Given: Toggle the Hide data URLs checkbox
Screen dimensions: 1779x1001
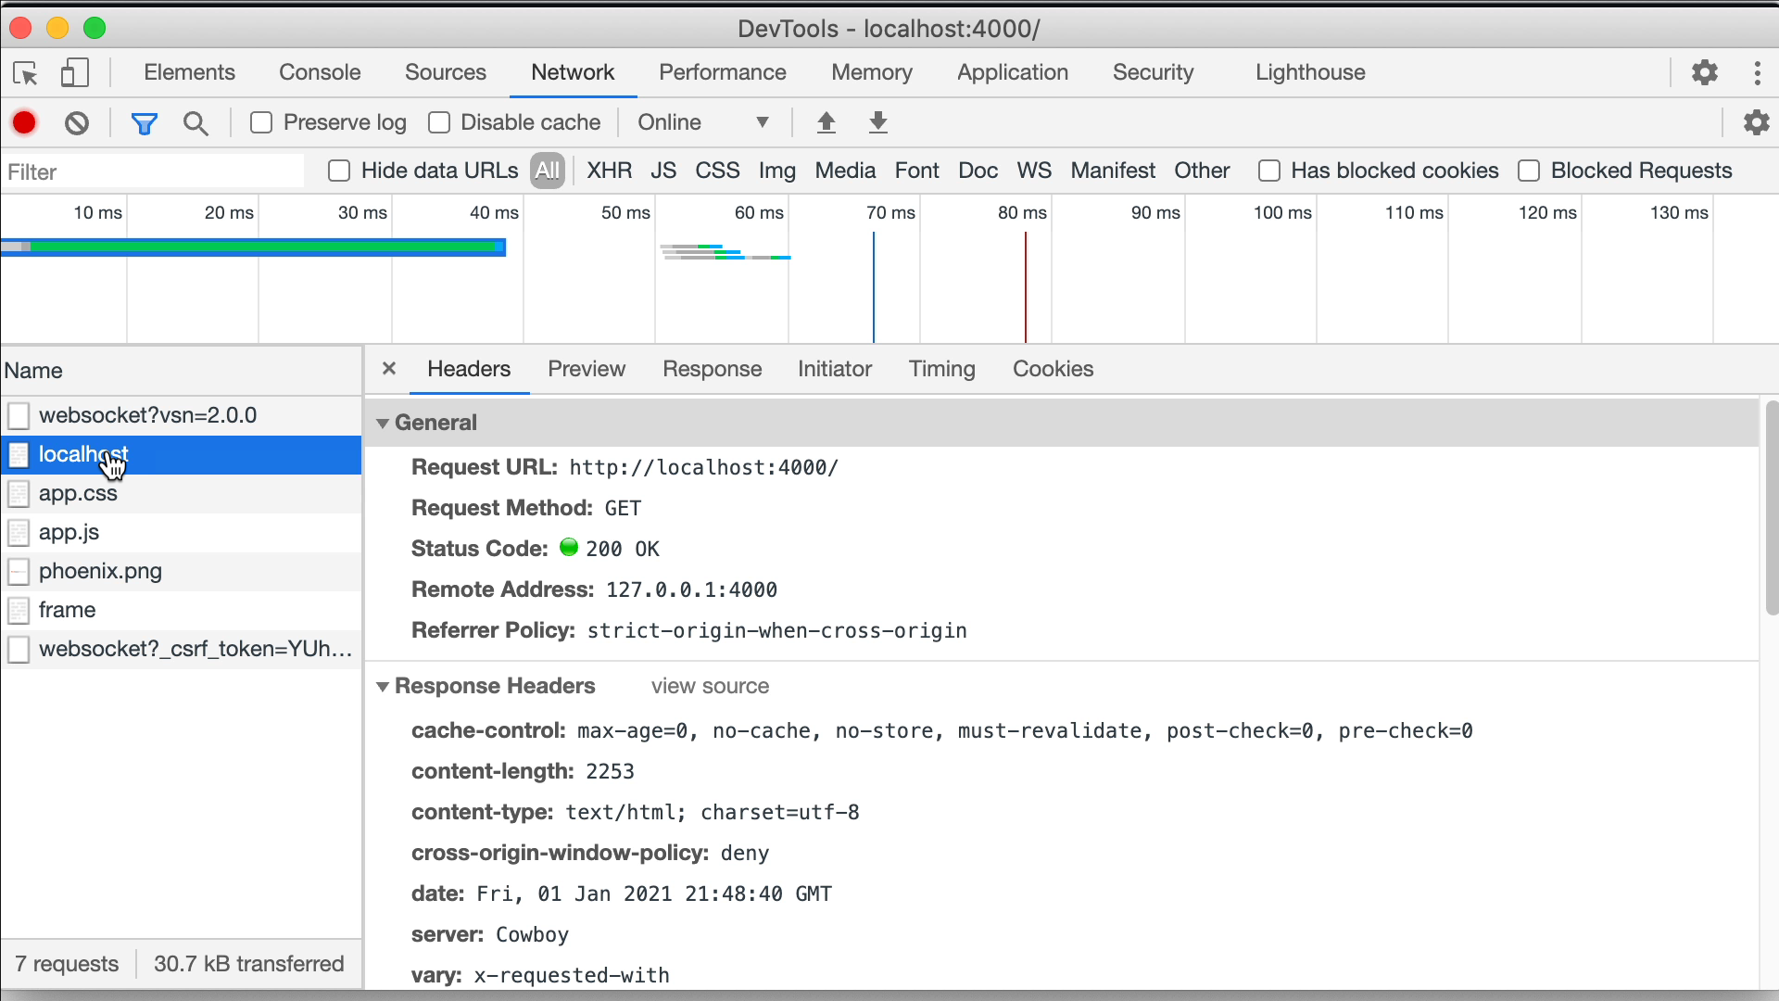Looking at the screenshot, I should tap(340, 170).
